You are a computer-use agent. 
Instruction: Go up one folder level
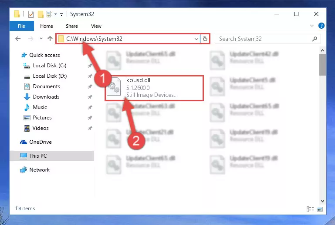[x=50, y=39]
